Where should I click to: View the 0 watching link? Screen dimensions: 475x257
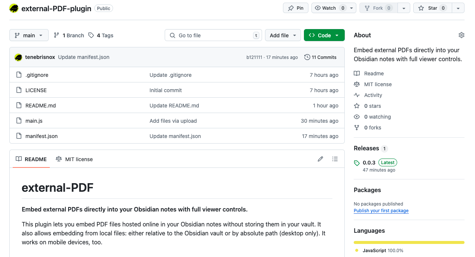point(372,117)
